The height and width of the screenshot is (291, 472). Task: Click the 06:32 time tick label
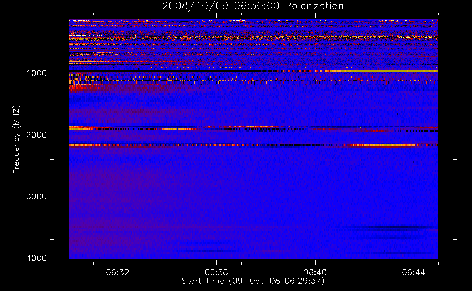[118, 272]
